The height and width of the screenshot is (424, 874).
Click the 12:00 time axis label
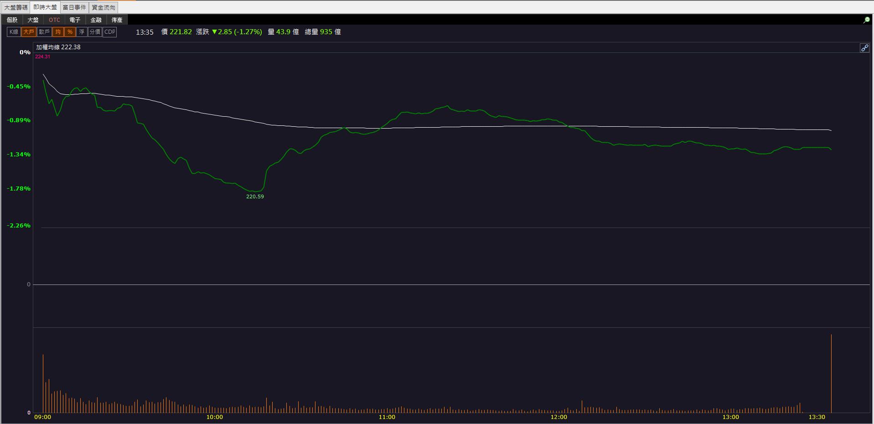click(x=559, y=417)
